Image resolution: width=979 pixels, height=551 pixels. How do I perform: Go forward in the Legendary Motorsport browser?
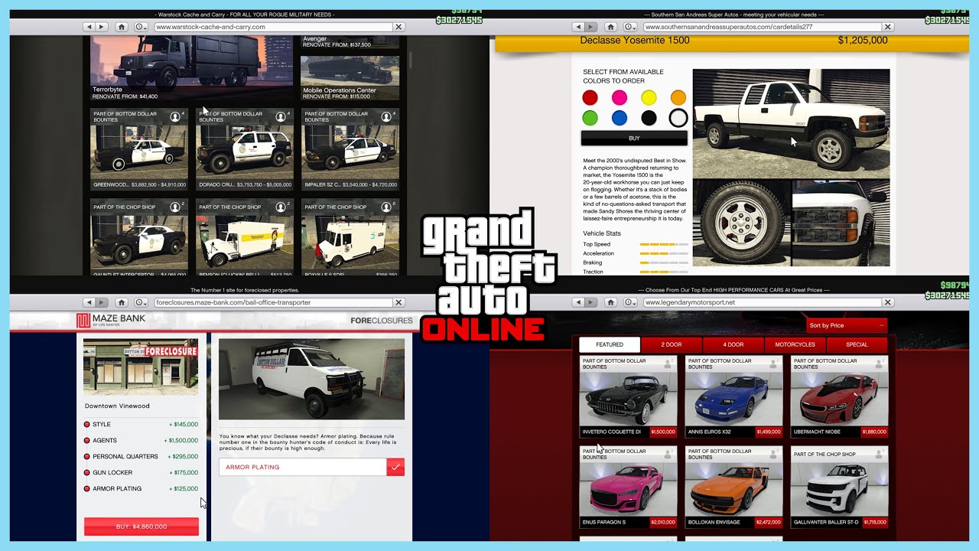591,302
